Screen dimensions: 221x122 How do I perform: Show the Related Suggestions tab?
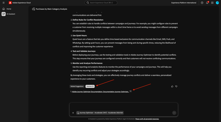pyautogui.click(x=77, y=87)
